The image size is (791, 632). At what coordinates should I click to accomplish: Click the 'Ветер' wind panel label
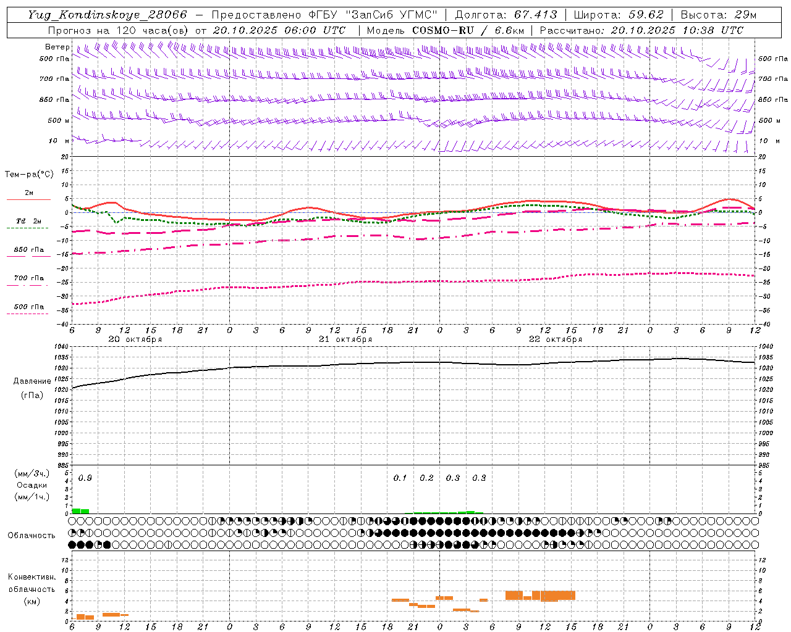(57, 47)
